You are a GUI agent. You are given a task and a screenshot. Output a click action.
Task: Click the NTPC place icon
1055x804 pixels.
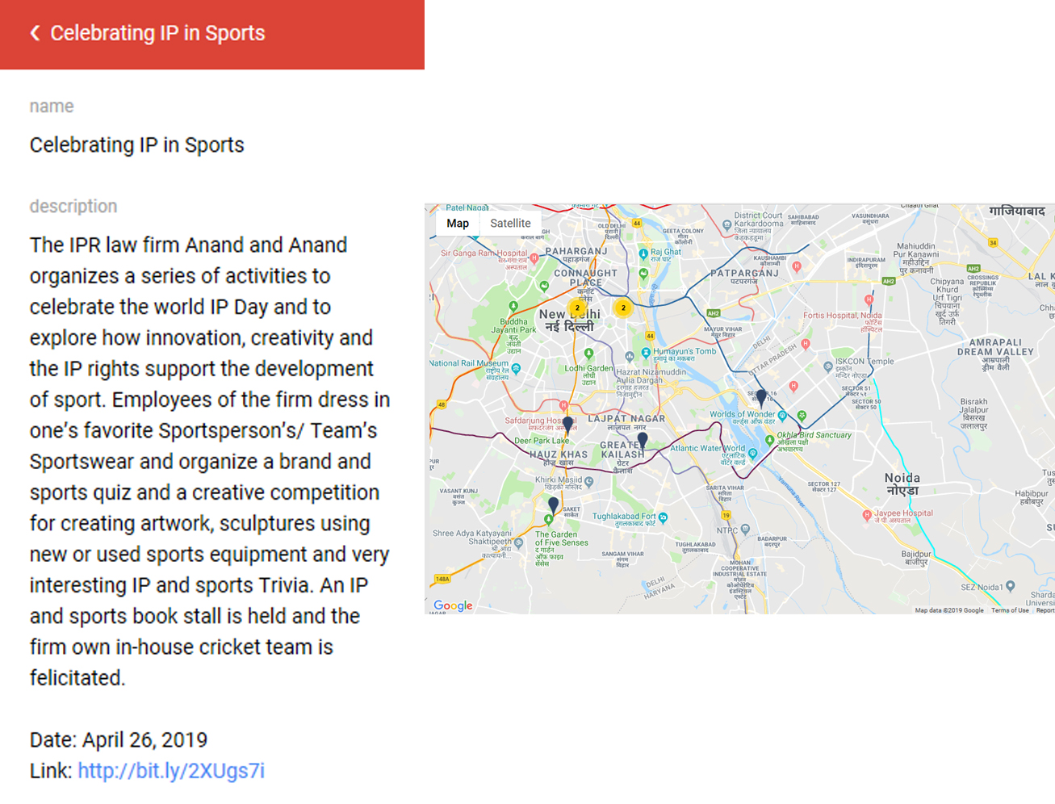tap(745, 530)
